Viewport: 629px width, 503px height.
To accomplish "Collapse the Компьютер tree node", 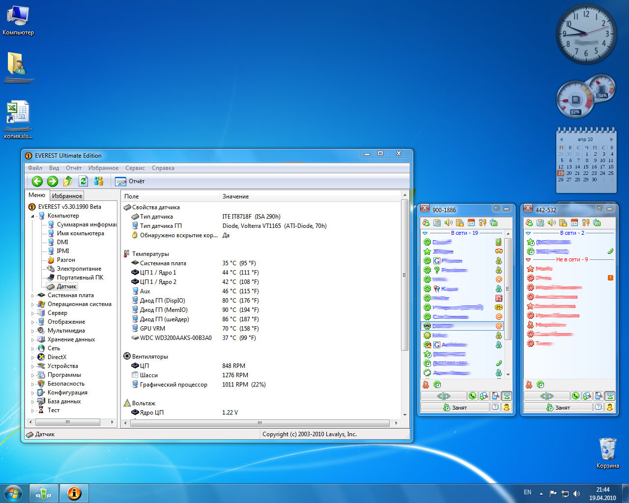I will 33,216.
